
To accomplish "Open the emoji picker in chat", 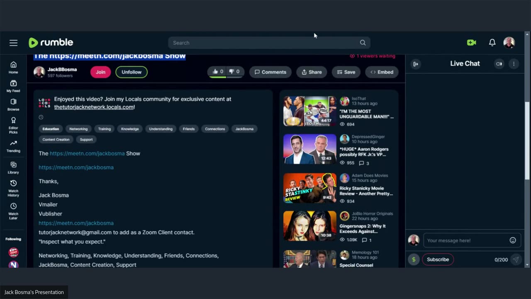I will [x=513, y=240].
